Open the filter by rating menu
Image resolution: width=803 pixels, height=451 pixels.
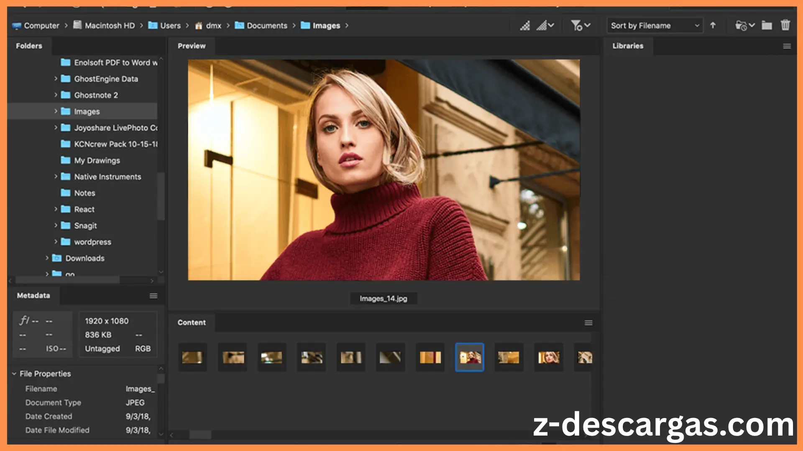[581, 25]
